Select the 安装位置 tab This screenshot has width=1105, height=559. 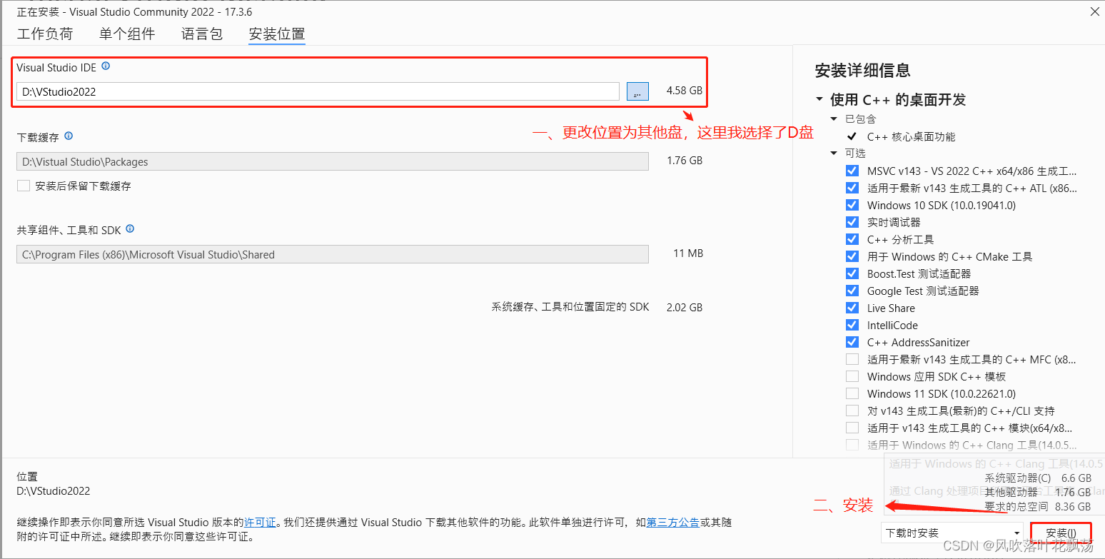tap(277, 34)
